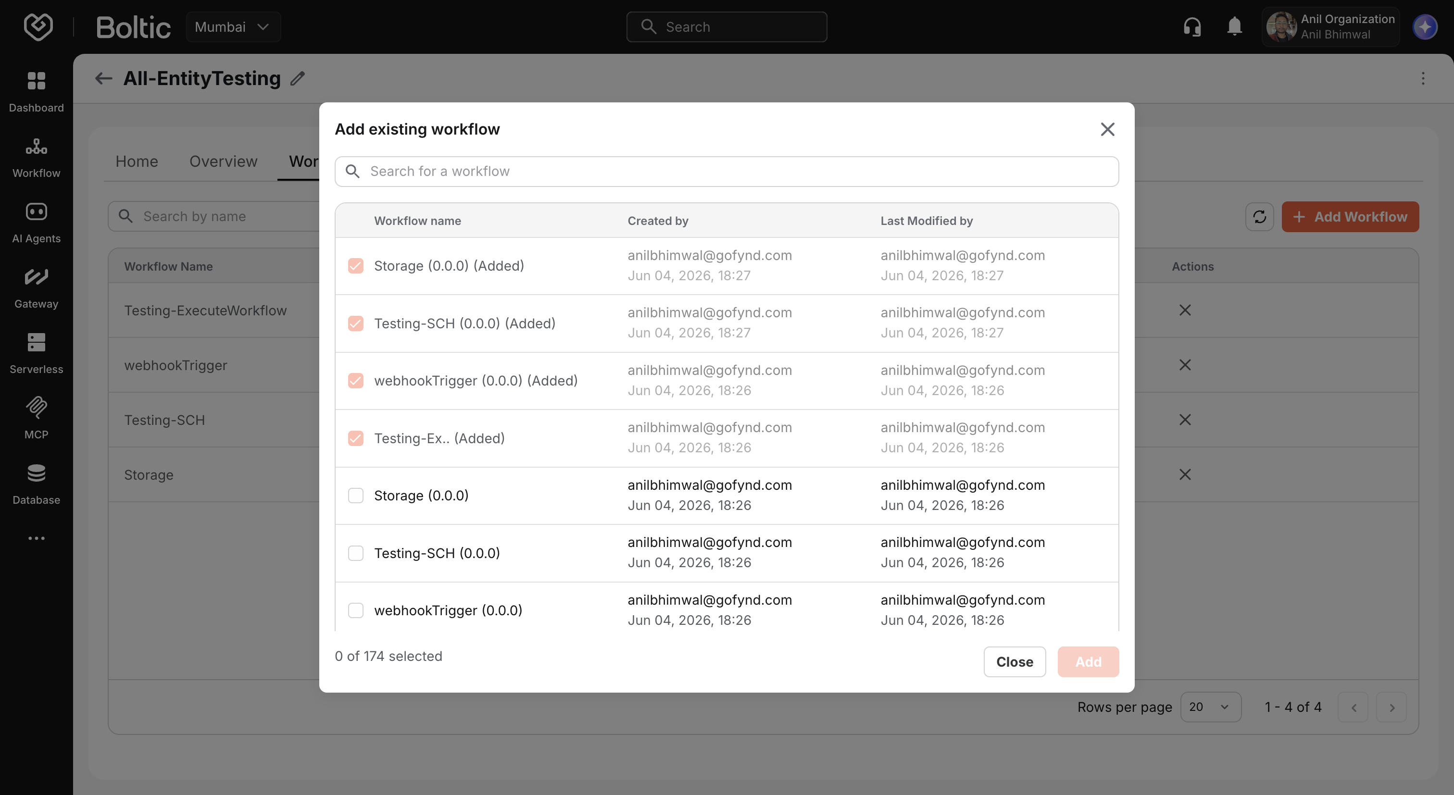Check the unadded Testing-SCH (0.0.0) checkbox

coord(356,553)
